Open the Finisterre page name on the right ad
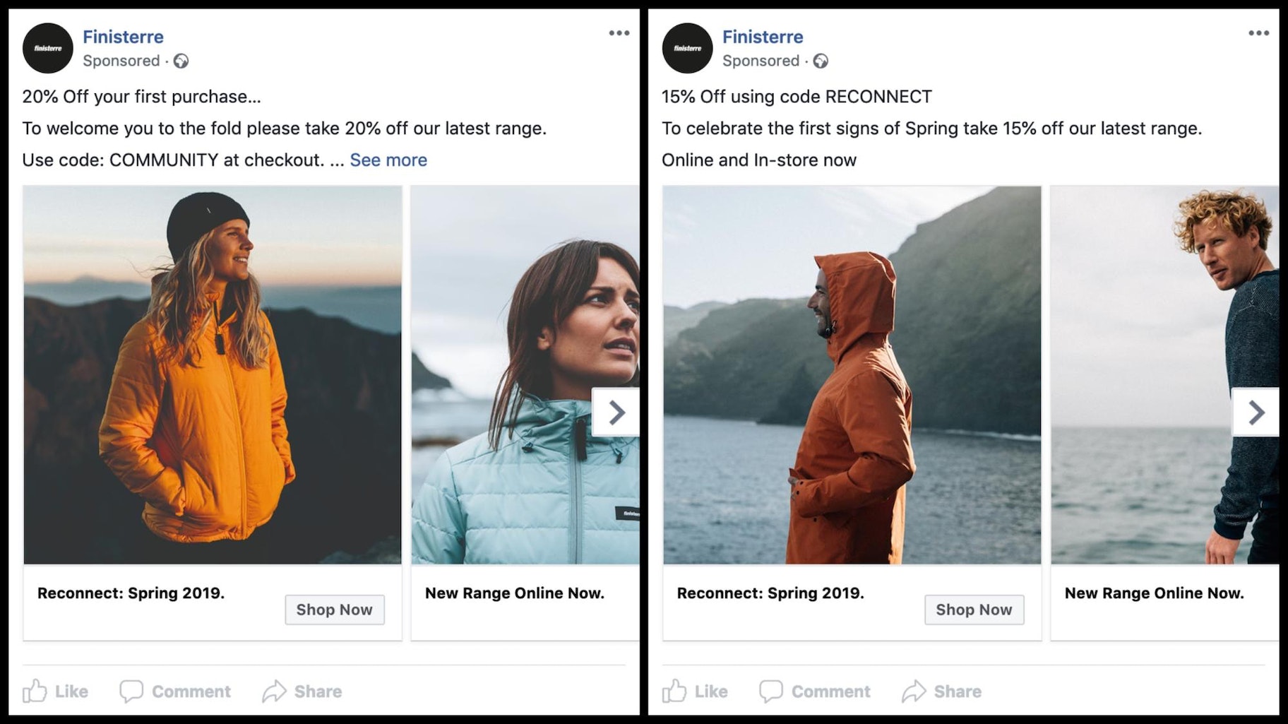 tap(763, 37)
